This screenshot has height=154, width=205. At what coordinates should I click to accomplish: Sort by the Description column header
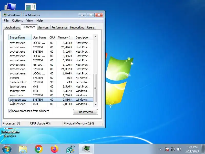tap(84, 37)
